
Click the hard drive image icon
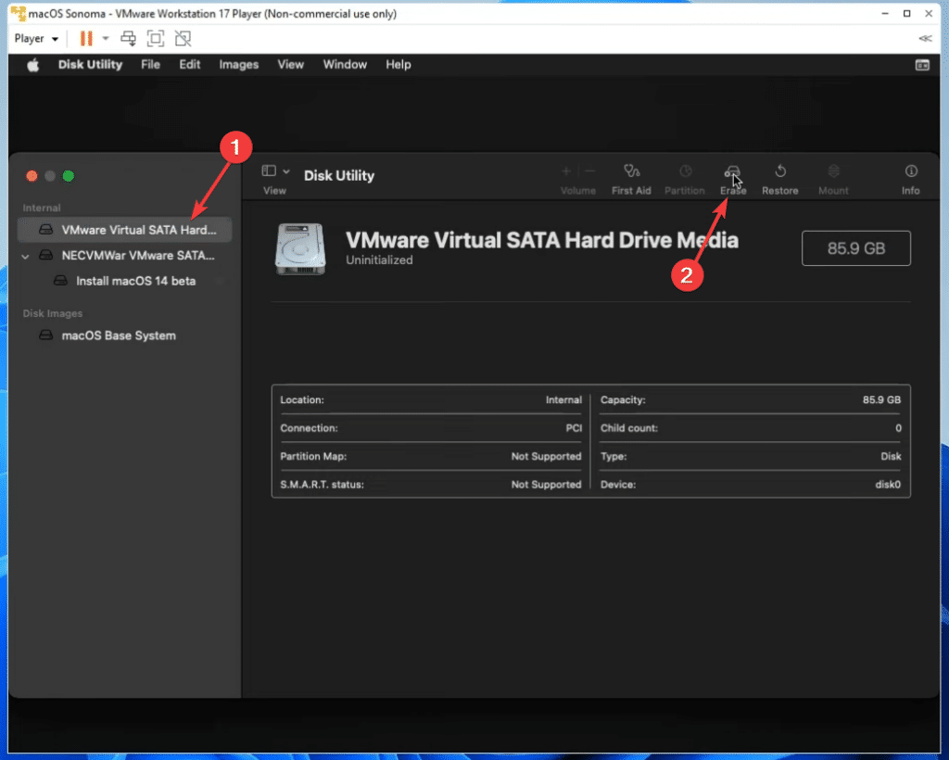point(300,248)
